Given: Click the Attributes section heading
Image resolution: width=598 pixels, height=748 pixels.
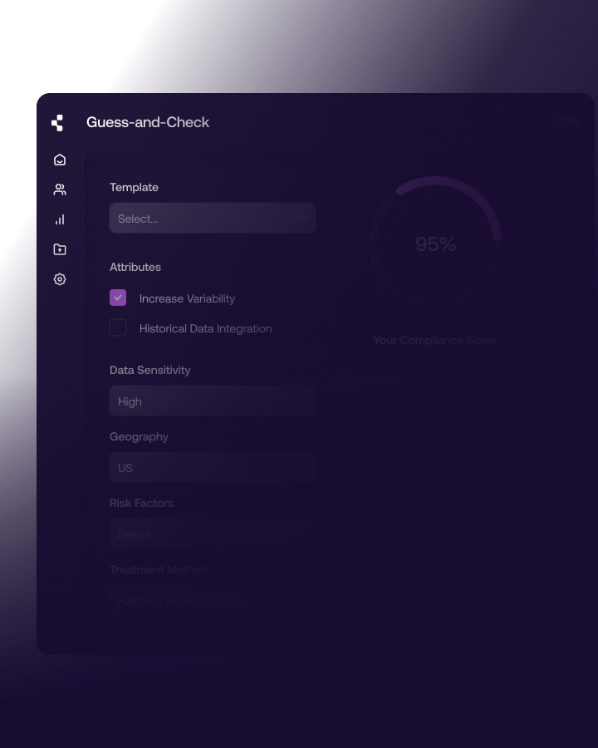Looking at the screenshot, I should point(135,267).
